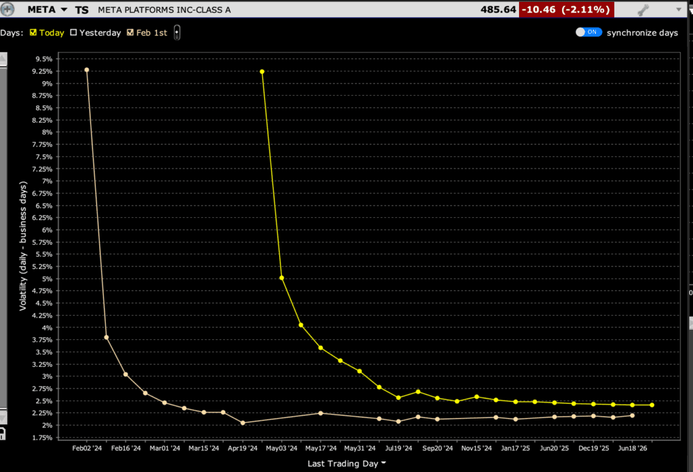The width and height of the screenshot is (693, 472).
Task: Click the up-arrow icon atop the left scrollbar
Action: (x=3, y=58)
